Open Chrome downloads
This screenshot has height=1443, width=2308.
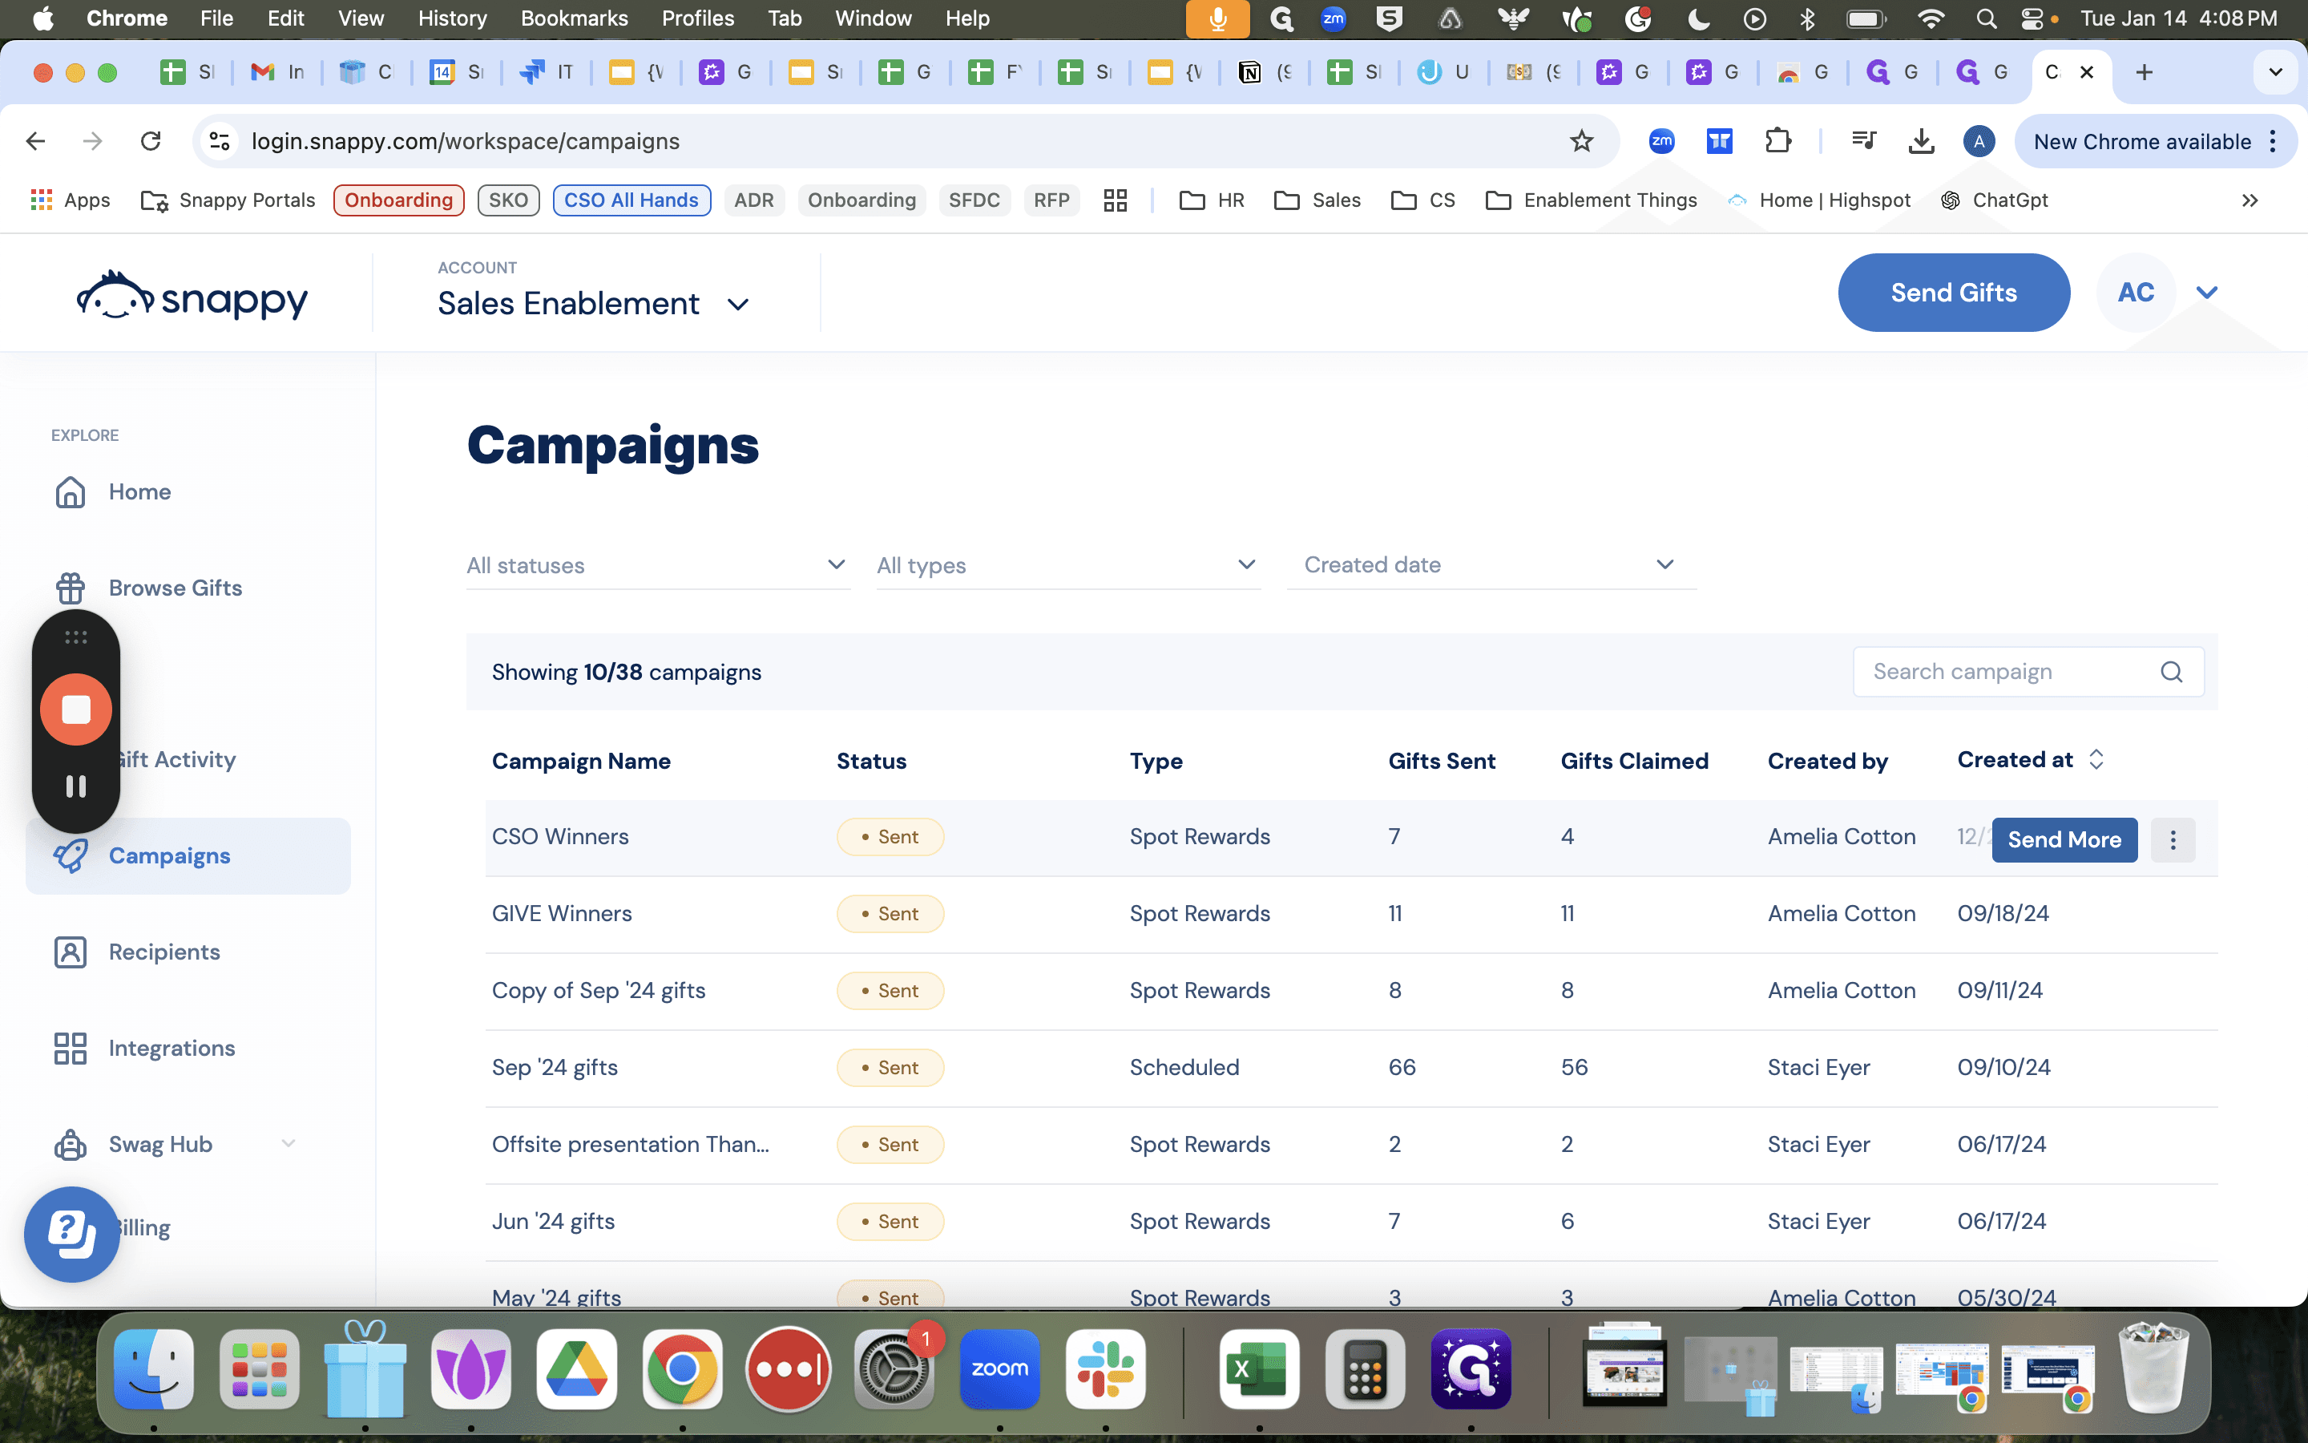pyautogui.click(x=1921, y=141)
